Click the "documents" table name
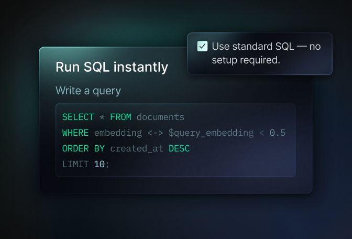This screenshot has width=352, height=239. pos(160,117)
